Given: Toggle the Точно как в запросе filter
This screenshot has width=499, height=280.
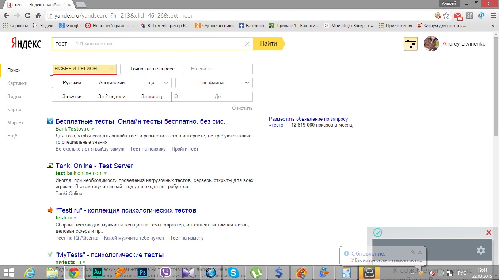Looking at the screenshot, I should [152, 69].
